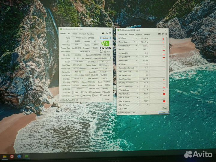
Task: Enable the Log to file checkbox
Action: tap(120, 109)
